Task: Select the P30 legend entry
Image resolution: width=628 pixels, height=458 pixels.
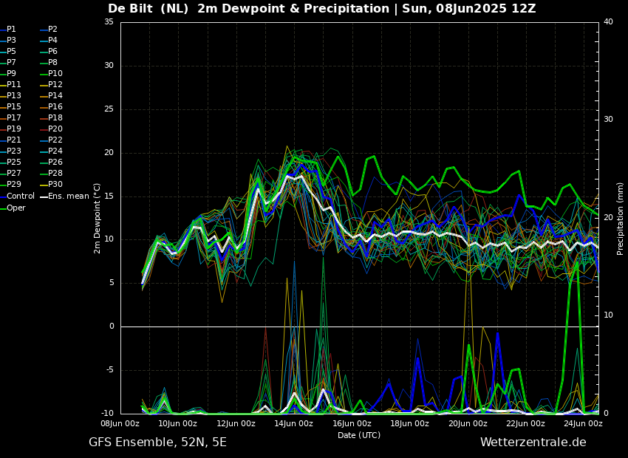Action: (51, 184)
